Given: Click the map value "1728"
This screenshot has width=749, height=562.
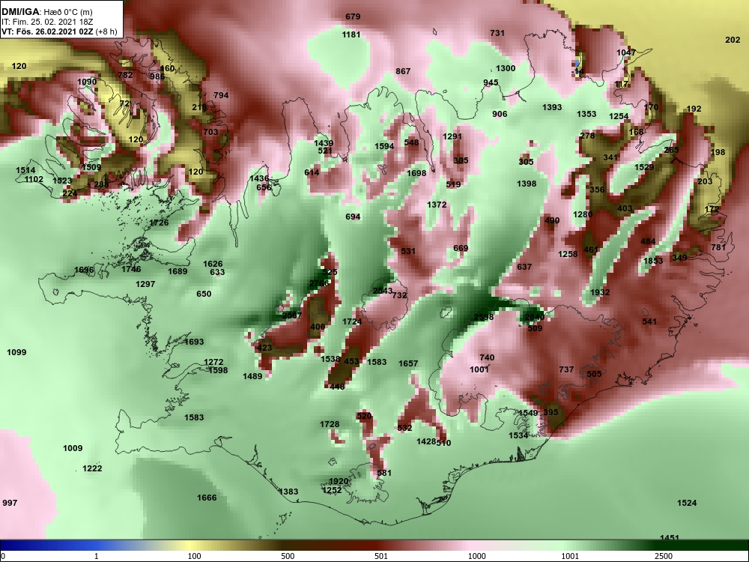Looking at the screenshot, I should (x=330, y=424).
